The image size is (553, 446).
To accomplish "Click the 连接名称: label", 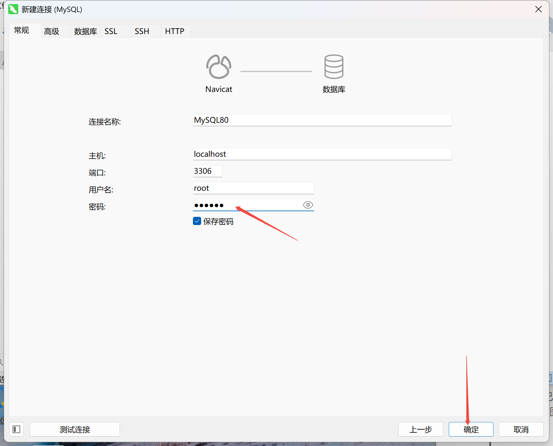I will point(105,121).
